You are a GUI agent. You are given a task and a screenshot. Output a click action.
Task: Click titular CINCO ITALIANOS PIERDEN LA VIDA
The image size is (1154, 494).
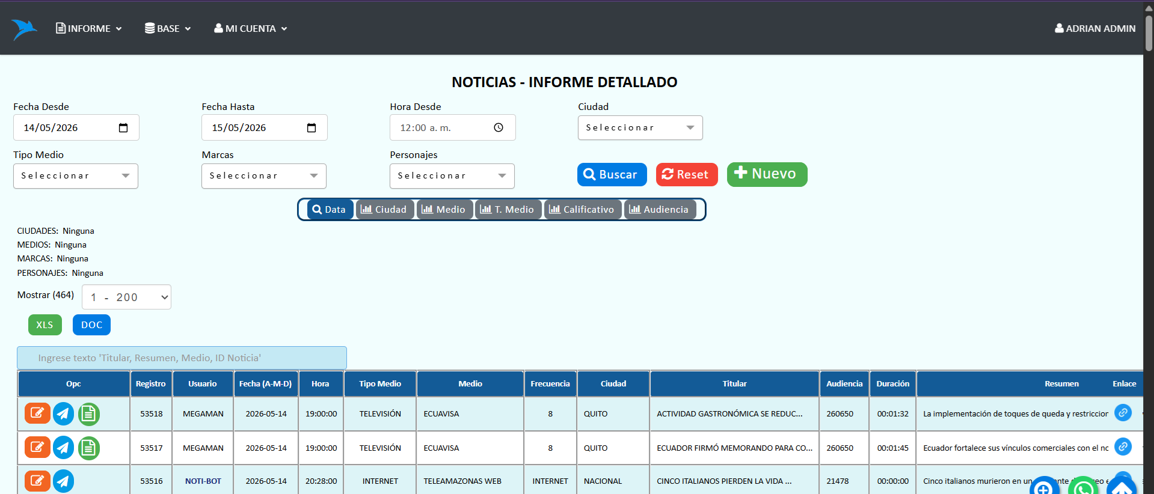[x=724, y=481]
